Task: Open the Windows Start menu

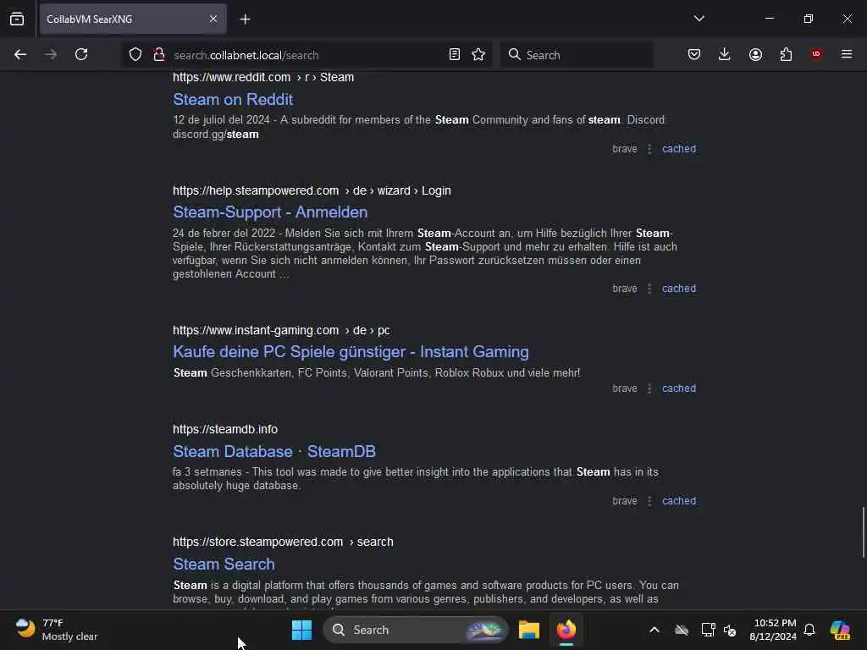Action: [301, 630]
